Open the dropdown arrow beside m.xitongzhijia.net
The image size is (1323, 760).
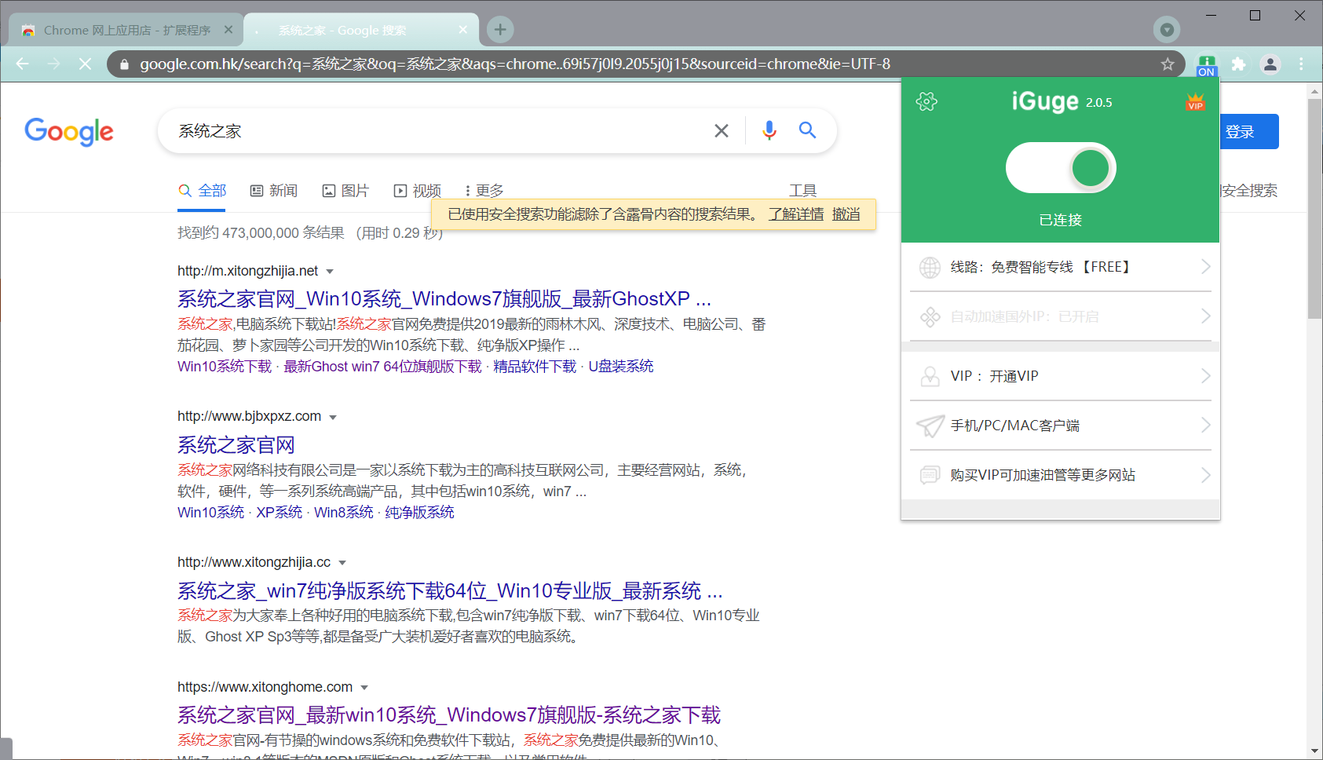point(330,271)
